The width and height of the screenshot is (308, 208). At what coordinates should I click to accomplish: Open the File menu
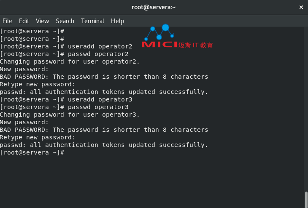(7, 21)
